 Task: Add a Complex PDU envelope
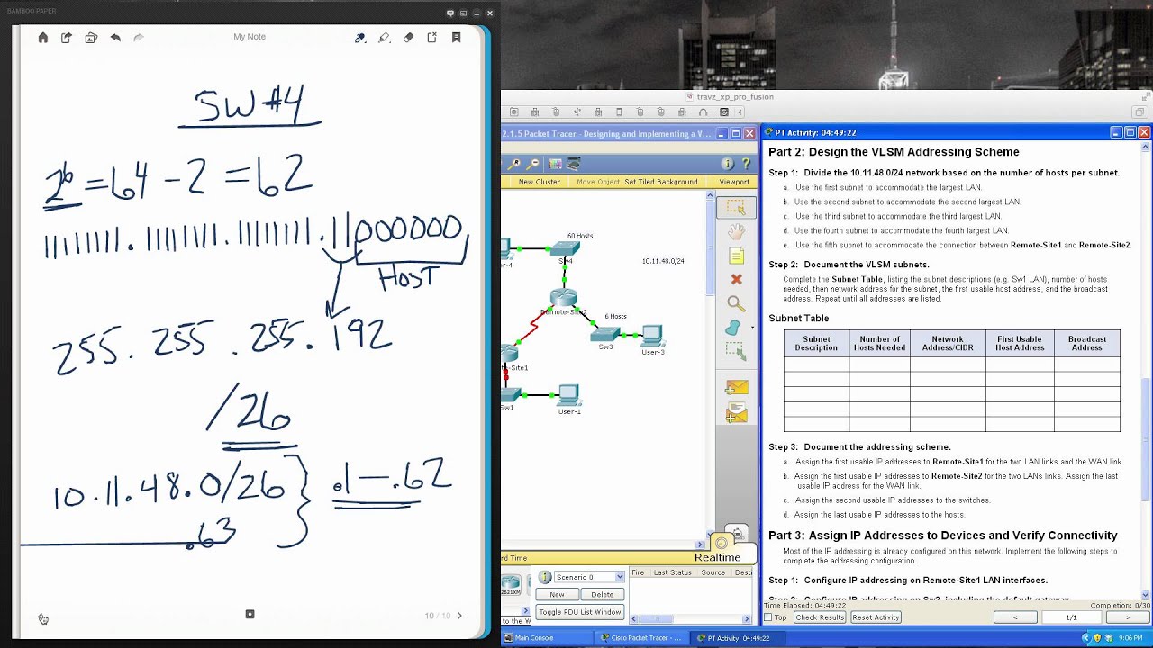coord(737,413)
